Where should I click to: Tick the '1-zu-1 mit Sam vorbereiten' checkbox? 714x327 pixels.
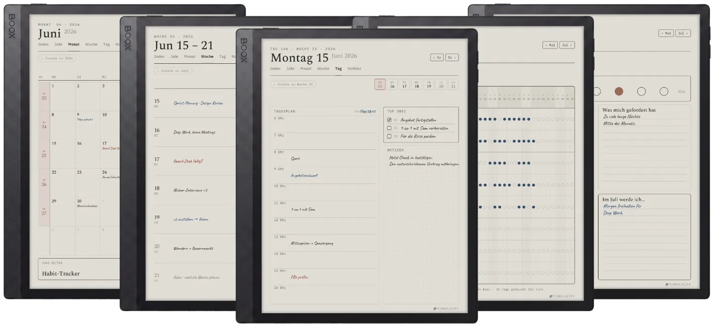[389, 128]
